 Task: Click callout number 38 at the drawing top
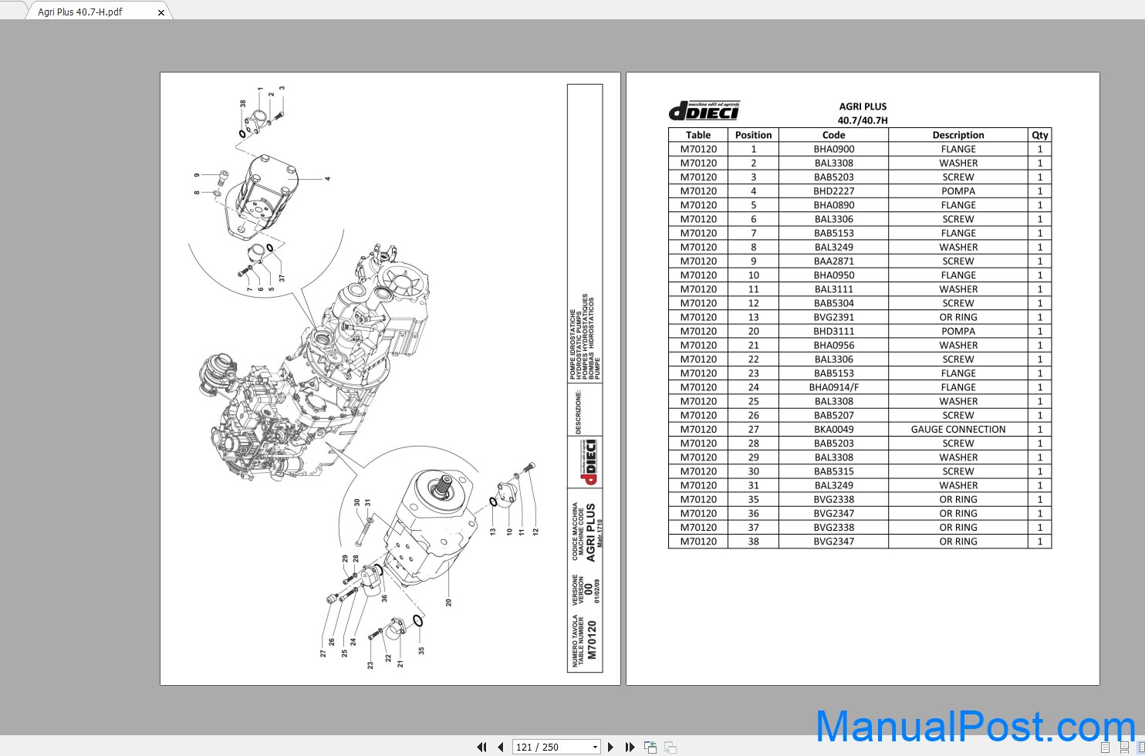242,103
